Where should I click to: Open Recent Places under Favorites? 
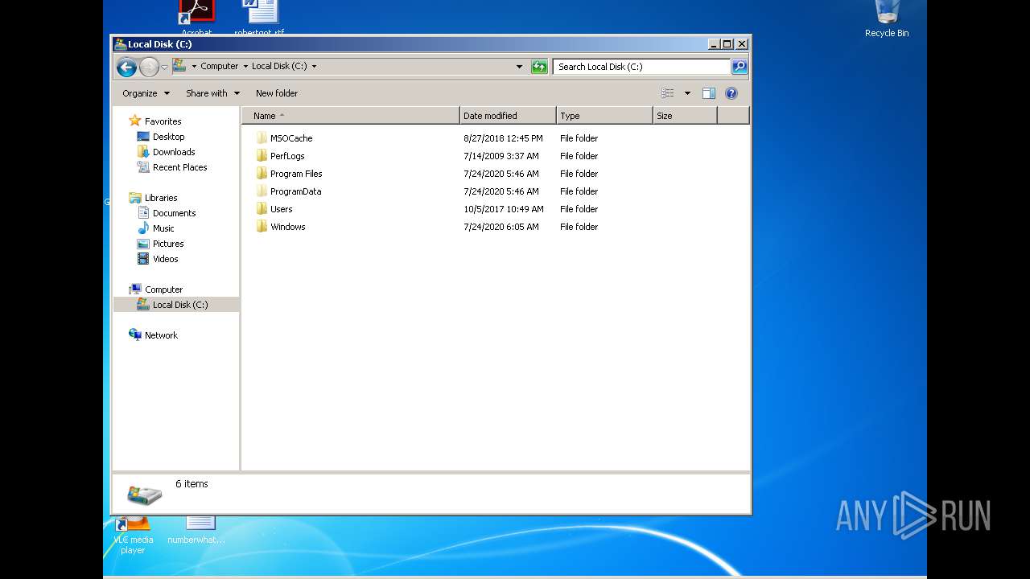(x=179, y=167)
